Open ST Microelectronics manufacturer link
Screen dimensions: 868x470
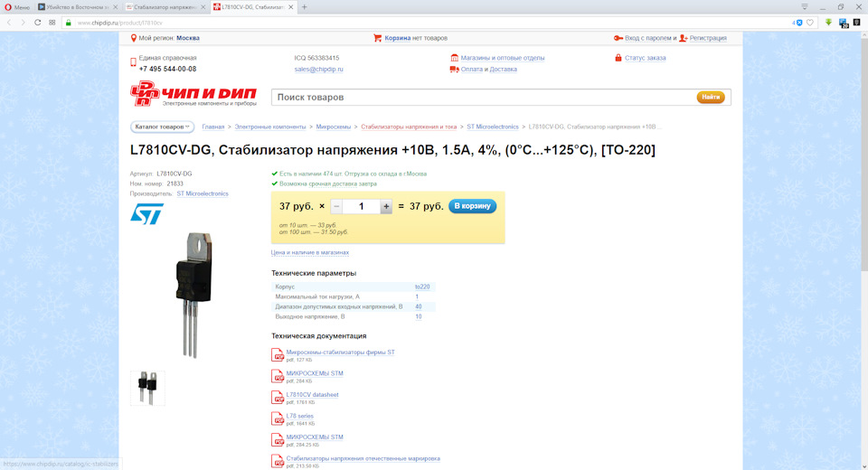(x=203, y=193)
